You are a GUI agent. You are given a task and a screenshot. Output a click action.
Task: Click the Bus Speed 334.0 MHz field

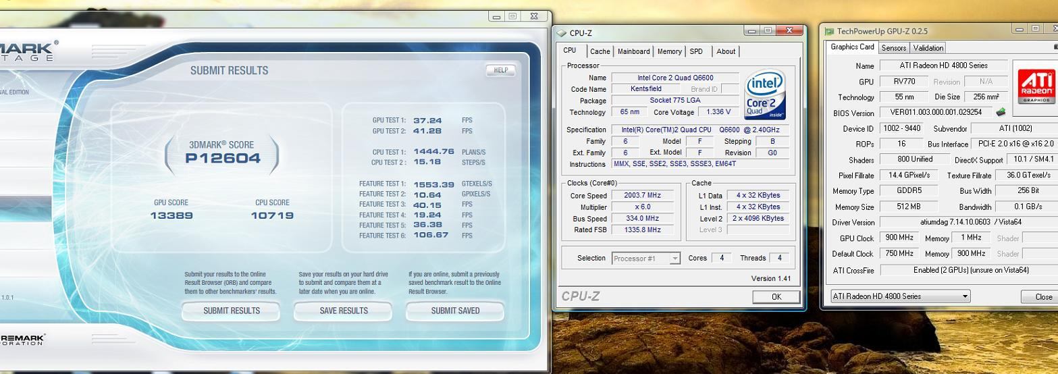click(642, 219)
